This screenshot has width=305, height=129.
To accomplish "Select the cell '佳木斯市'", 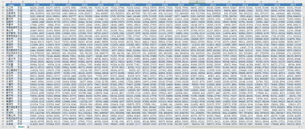I will (x=11, y=33).
